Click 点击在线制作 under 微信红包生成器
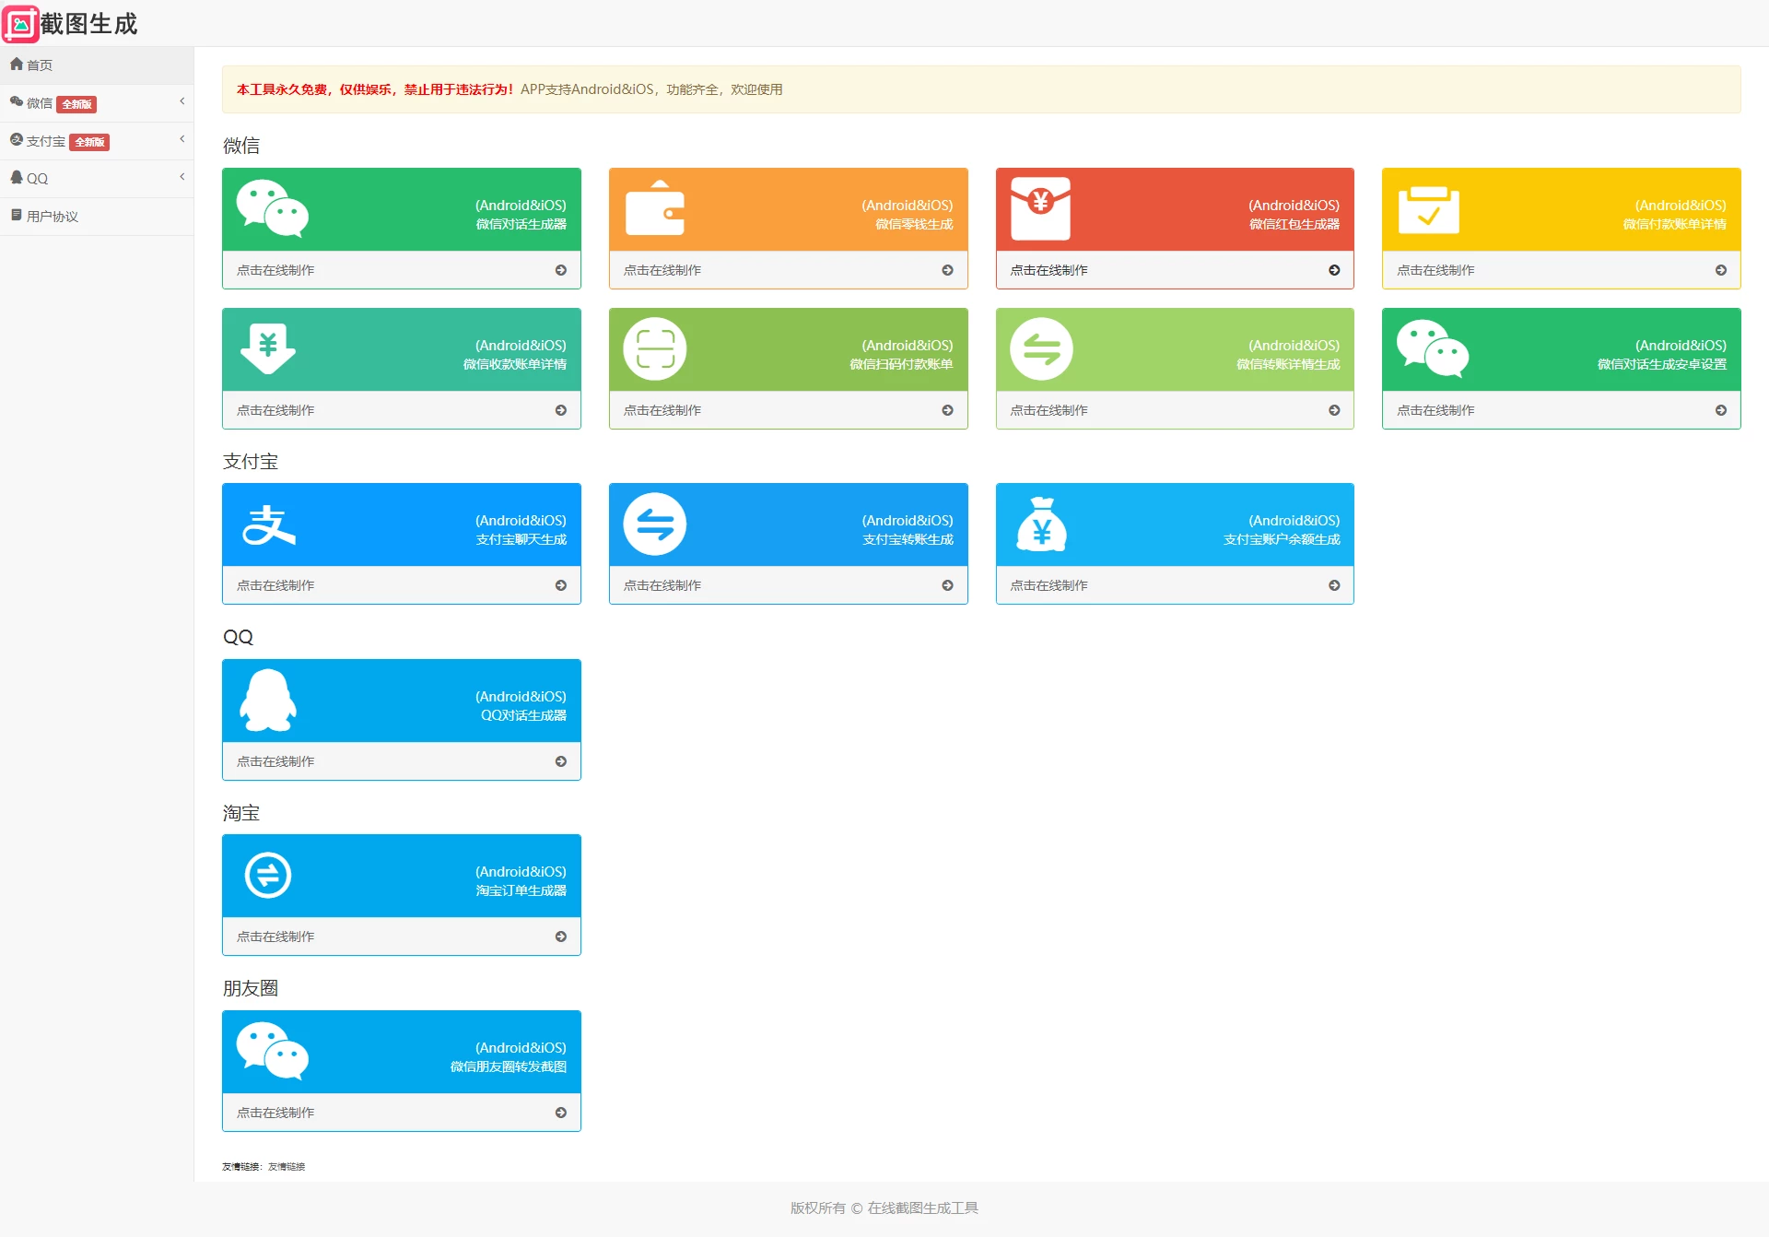 click(x=1049, y=270)
